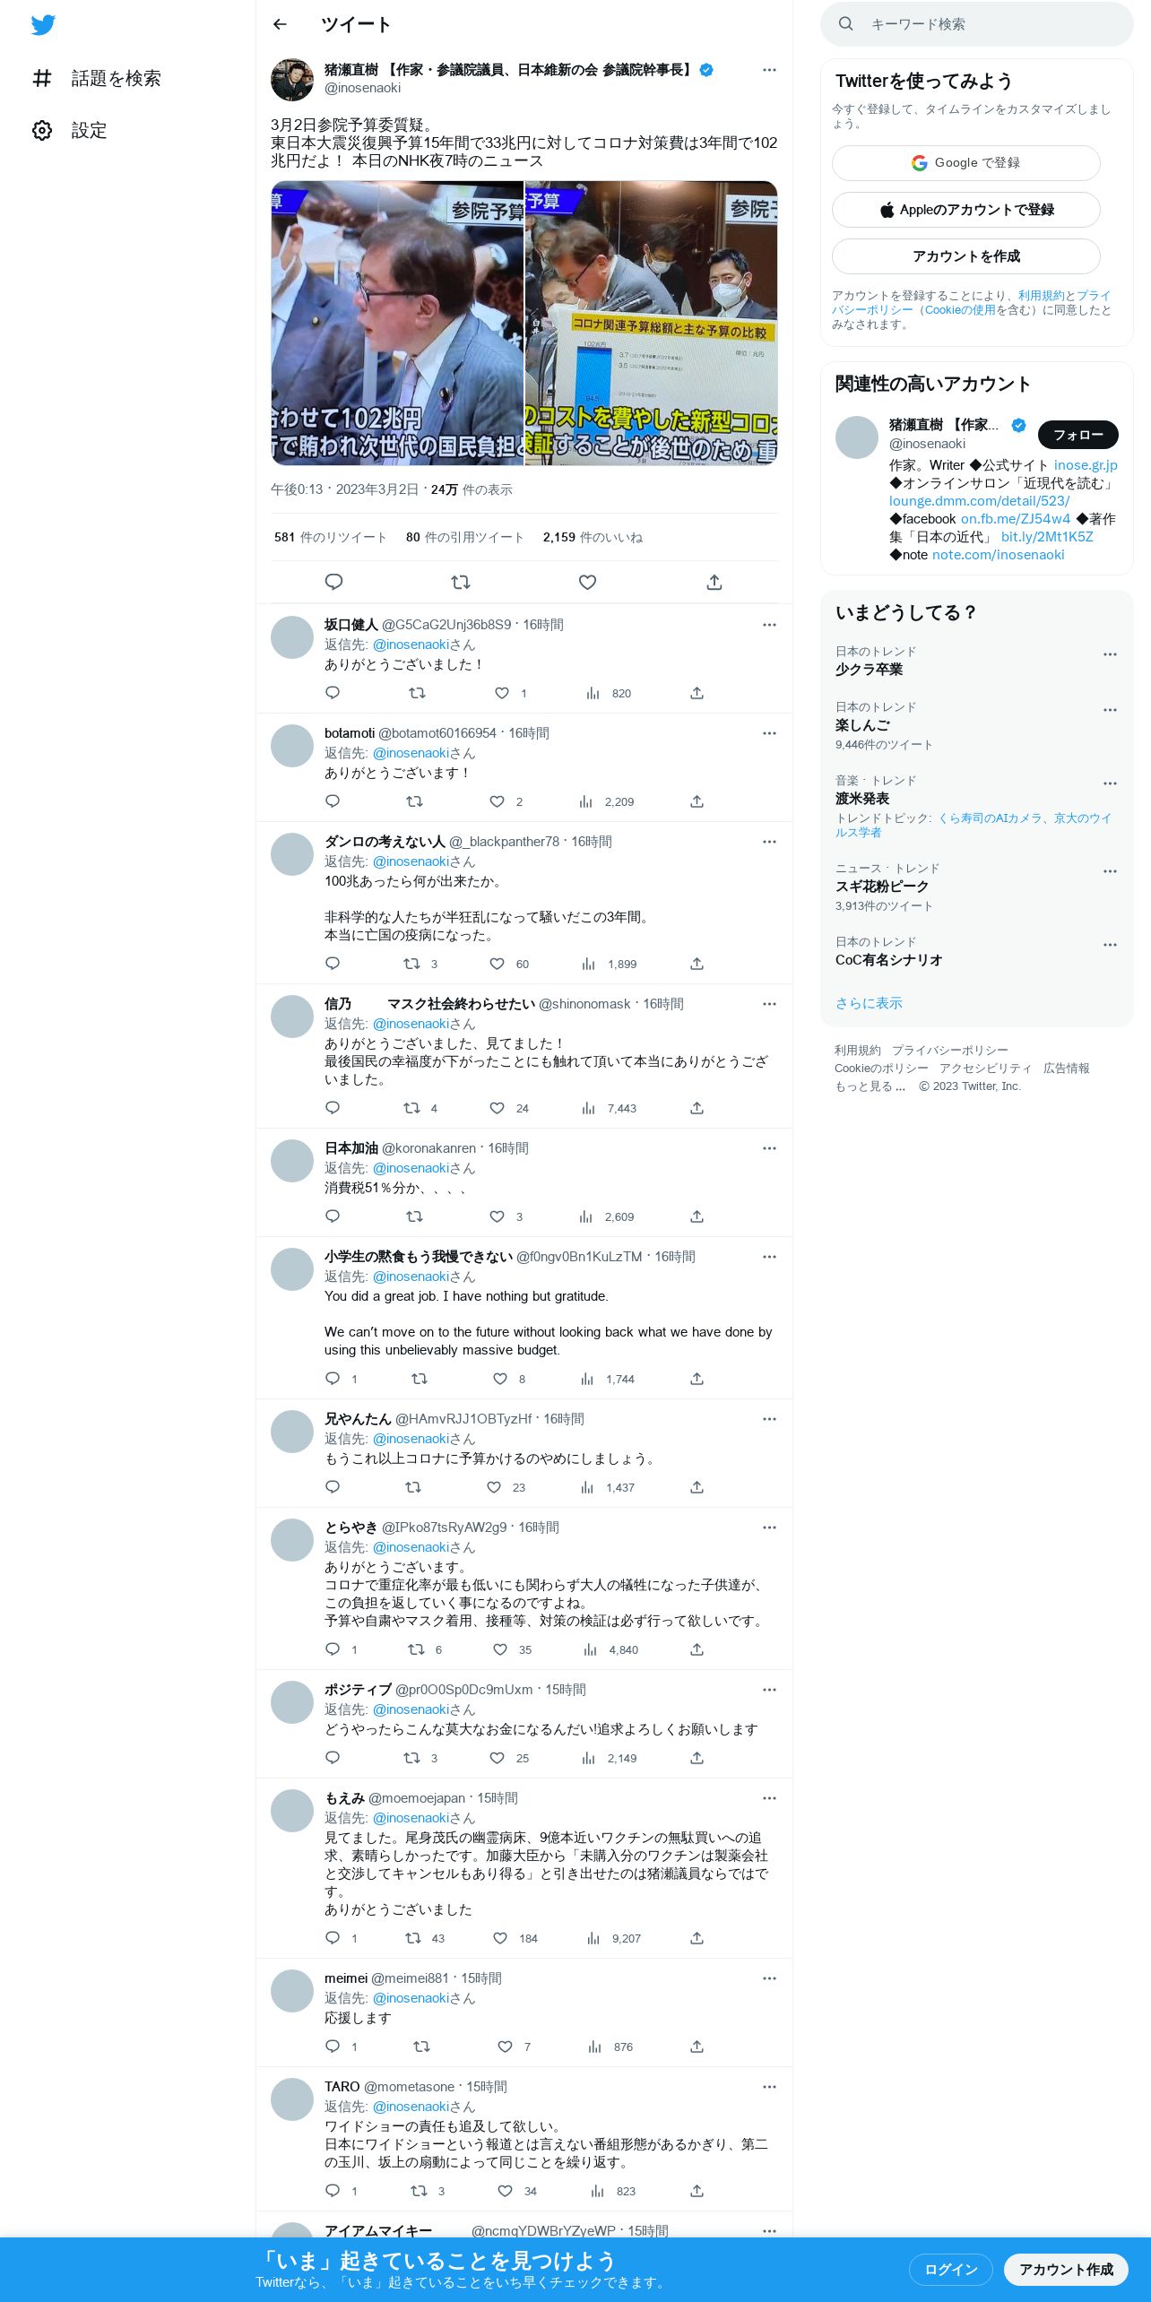
Task: Share the main tweet via share icon
Action: 714,582
